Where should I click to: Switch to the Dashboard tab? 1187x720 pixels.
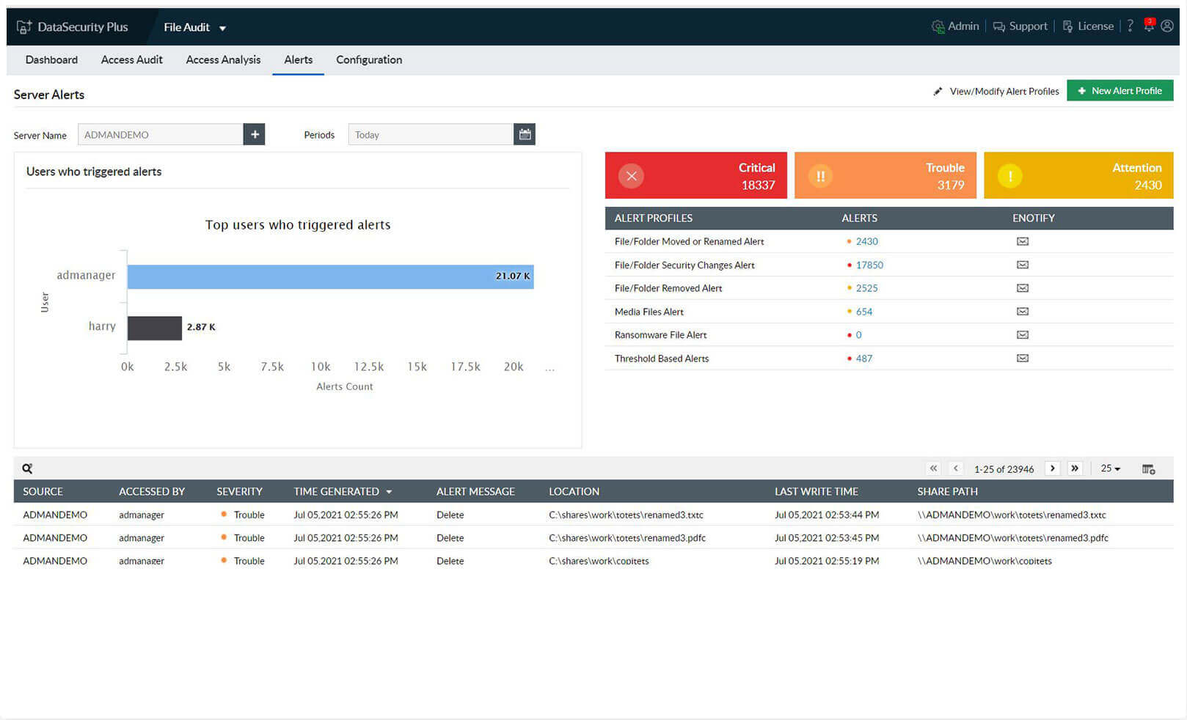[51, 59]
